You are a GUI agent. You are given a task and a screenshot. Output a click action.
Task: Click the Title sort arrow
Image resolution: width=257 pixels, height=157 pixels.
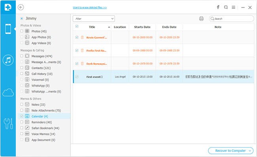pos(109,27)
